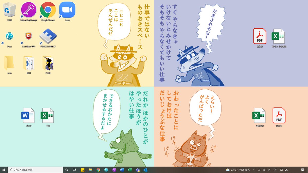Open OneNote from the taskbar
This screenshot has height=173, width=308.
[114, 170]
